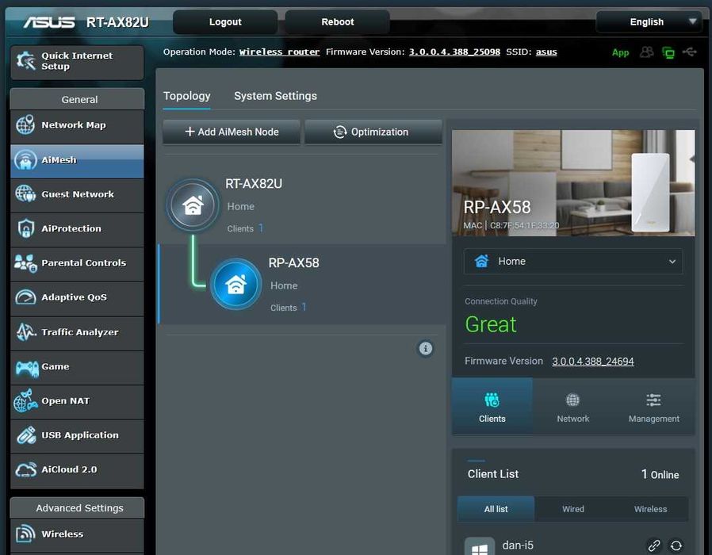Click Add AiMesh Node button

click(x=232, y=132)
